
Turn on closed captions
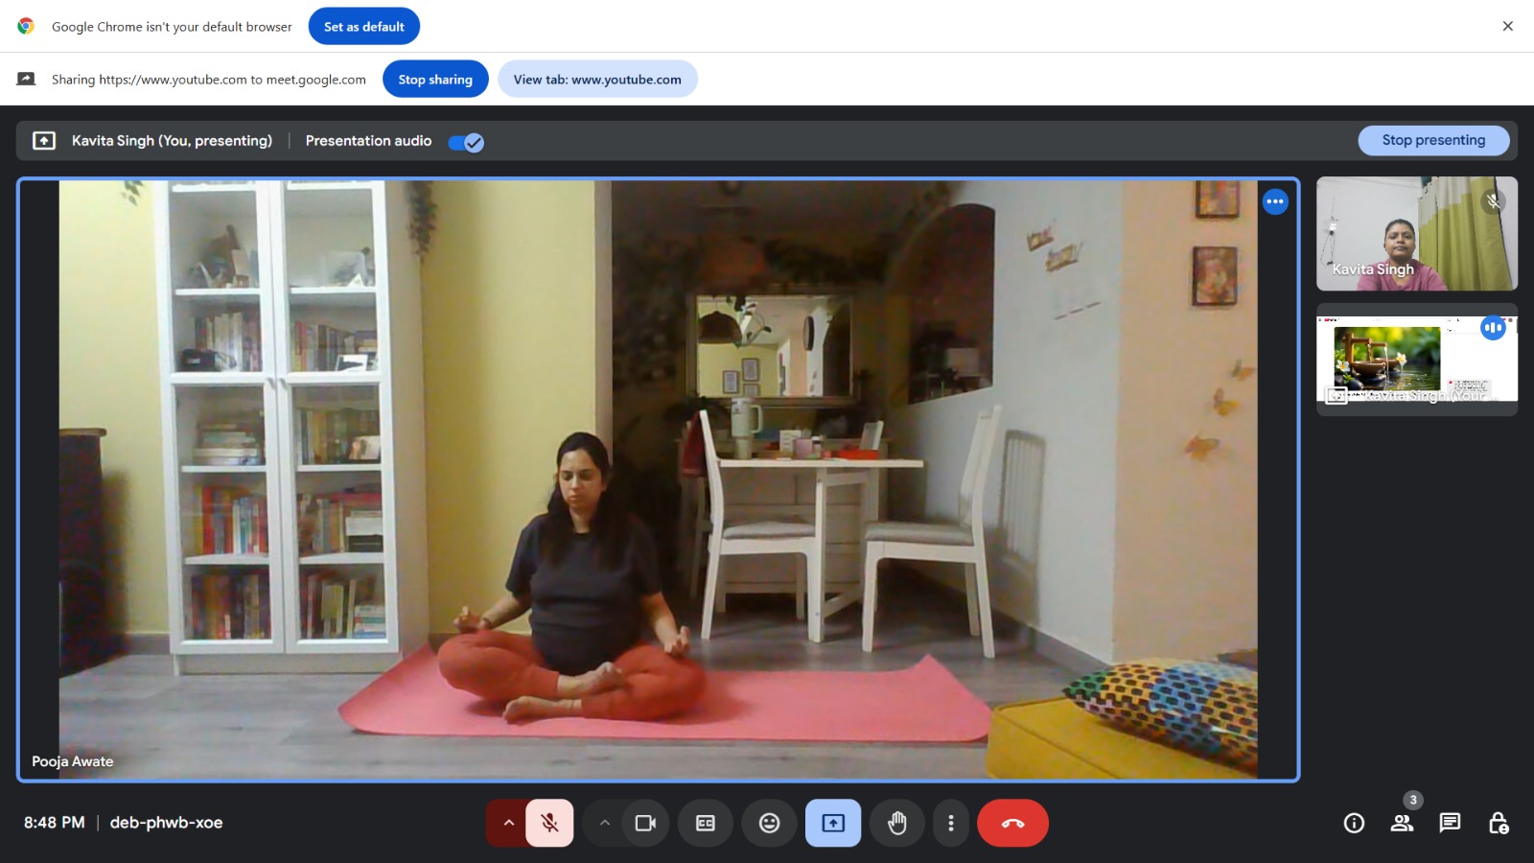(706, 823)
